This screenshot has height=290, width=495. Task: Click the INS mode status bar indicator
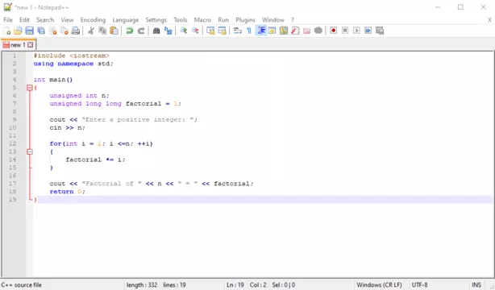coord(476,285)
